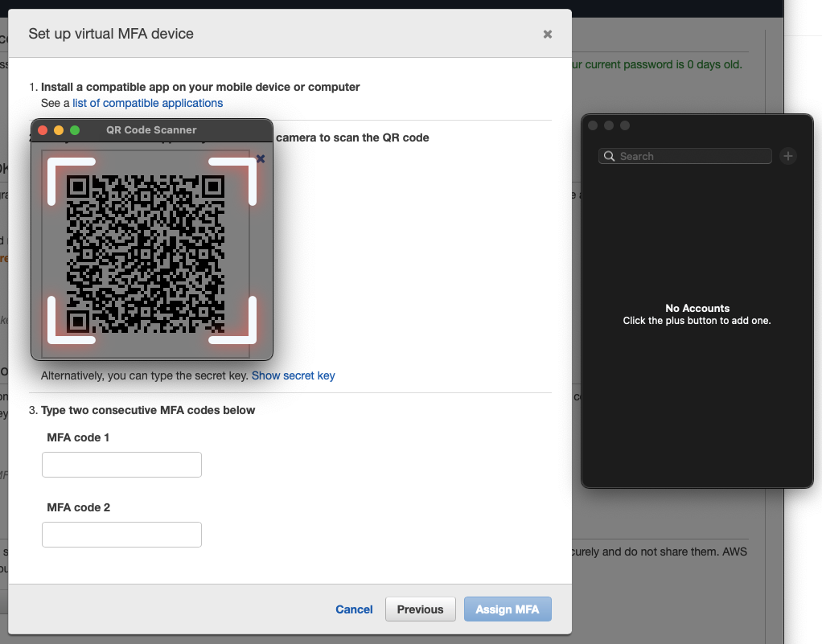The height and width of the screenshot is (644, 822).
Task: Close the Set up virtual MFA device dialog
Action: point(547,34)
